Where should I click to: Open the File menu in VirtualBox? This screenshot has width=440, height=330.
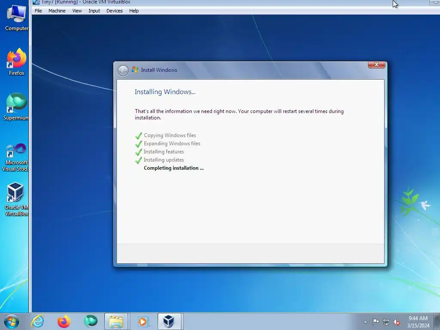click(x=38, y=11)
